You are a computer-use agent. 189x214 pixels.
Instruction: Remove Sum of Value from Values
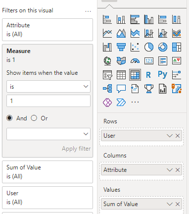coord(178,204)
